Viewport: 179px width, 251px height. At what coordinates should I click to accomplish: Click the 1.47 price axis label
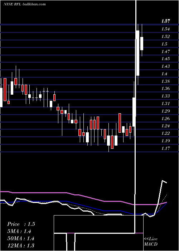165,51
